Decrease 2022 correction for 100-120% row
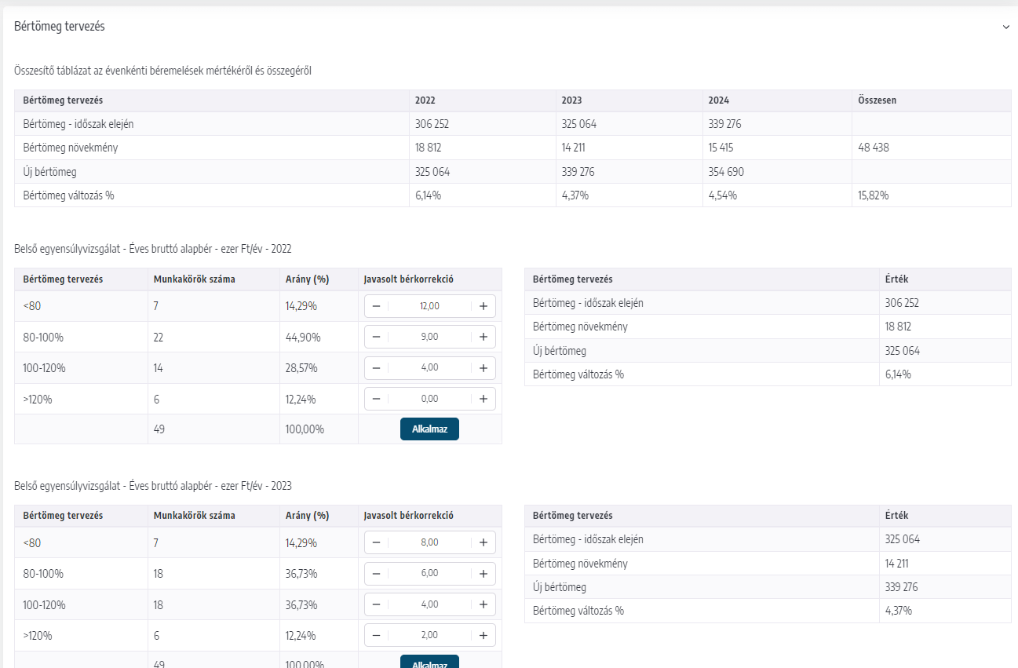1018x668 pixels. [x=376, y=367]
